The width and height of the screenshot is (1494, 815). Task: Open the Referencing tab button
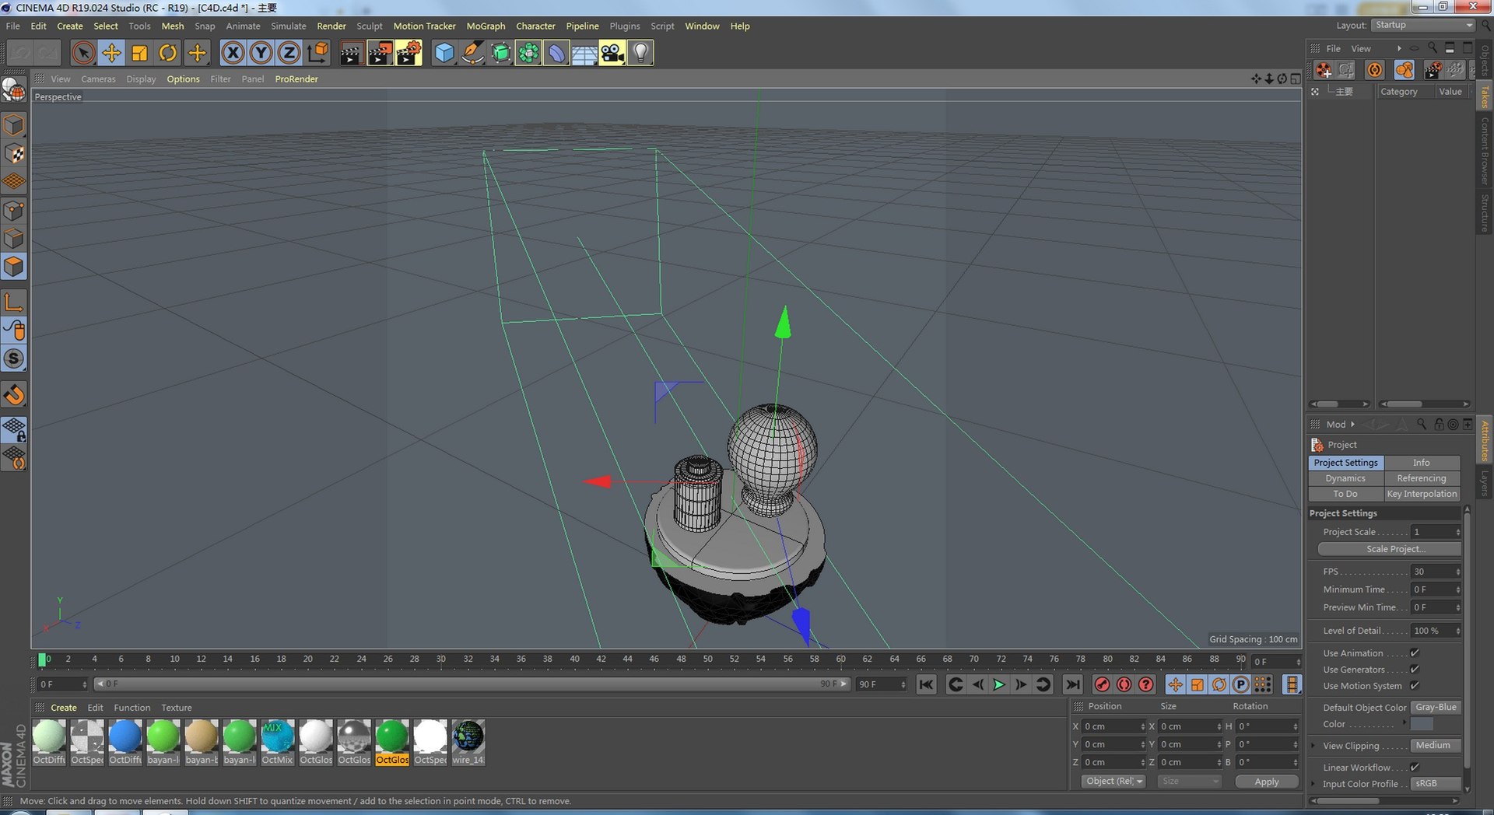1422,478
